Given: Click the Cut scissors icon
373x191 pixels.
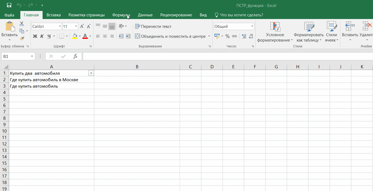Looking at the screenshot, I should (x=22, y=24).
